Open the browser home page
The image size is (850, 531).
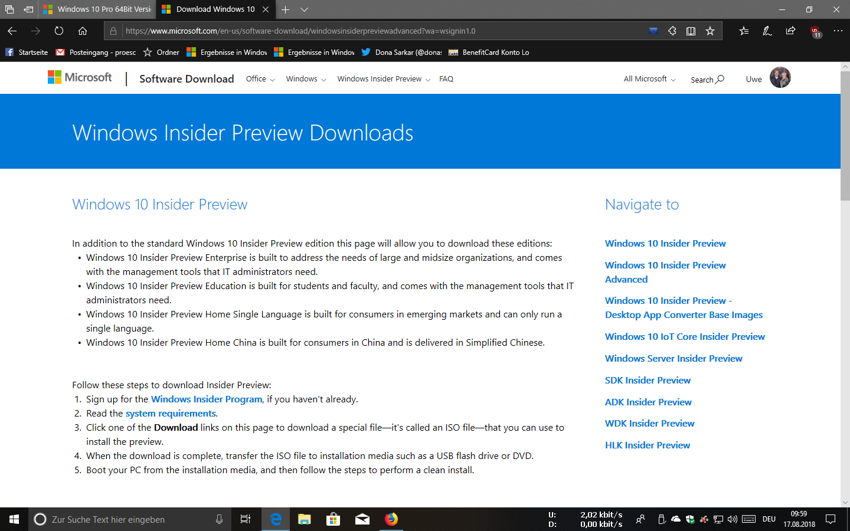(83, 31)
